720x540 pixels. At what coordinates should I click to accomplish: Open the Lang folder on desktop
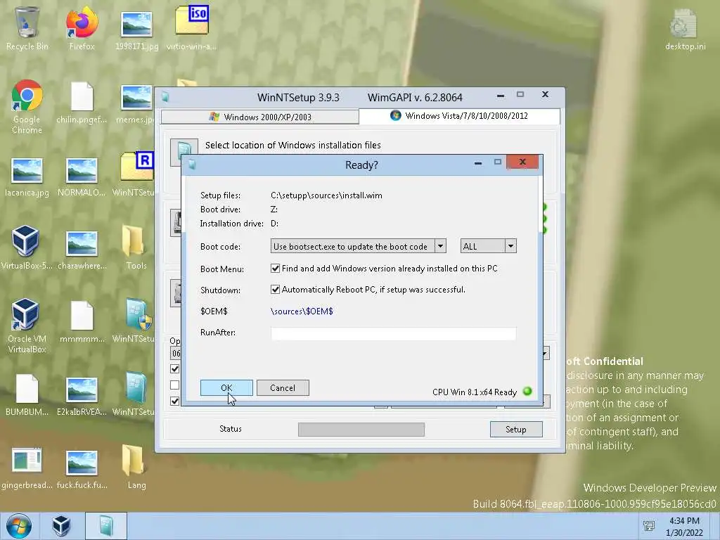[x=136, y=467]
